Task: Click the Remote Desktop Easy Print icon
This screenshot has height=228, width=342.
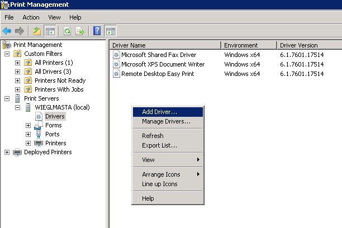Action: pos(116,74)
